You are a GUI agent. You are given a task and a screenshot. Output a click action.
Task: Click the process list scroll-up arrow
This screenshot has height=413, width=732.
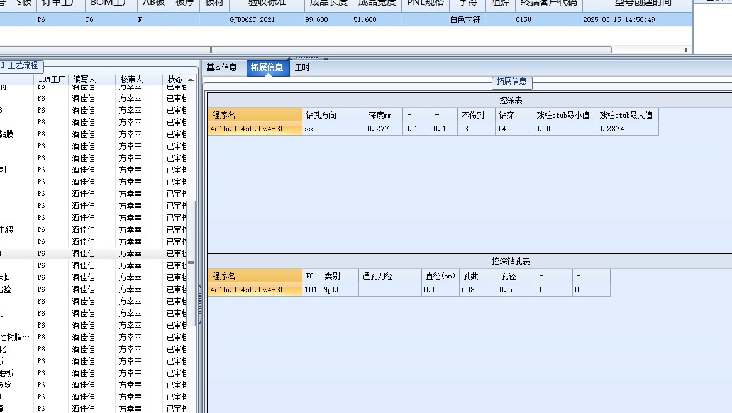(191, 80)
